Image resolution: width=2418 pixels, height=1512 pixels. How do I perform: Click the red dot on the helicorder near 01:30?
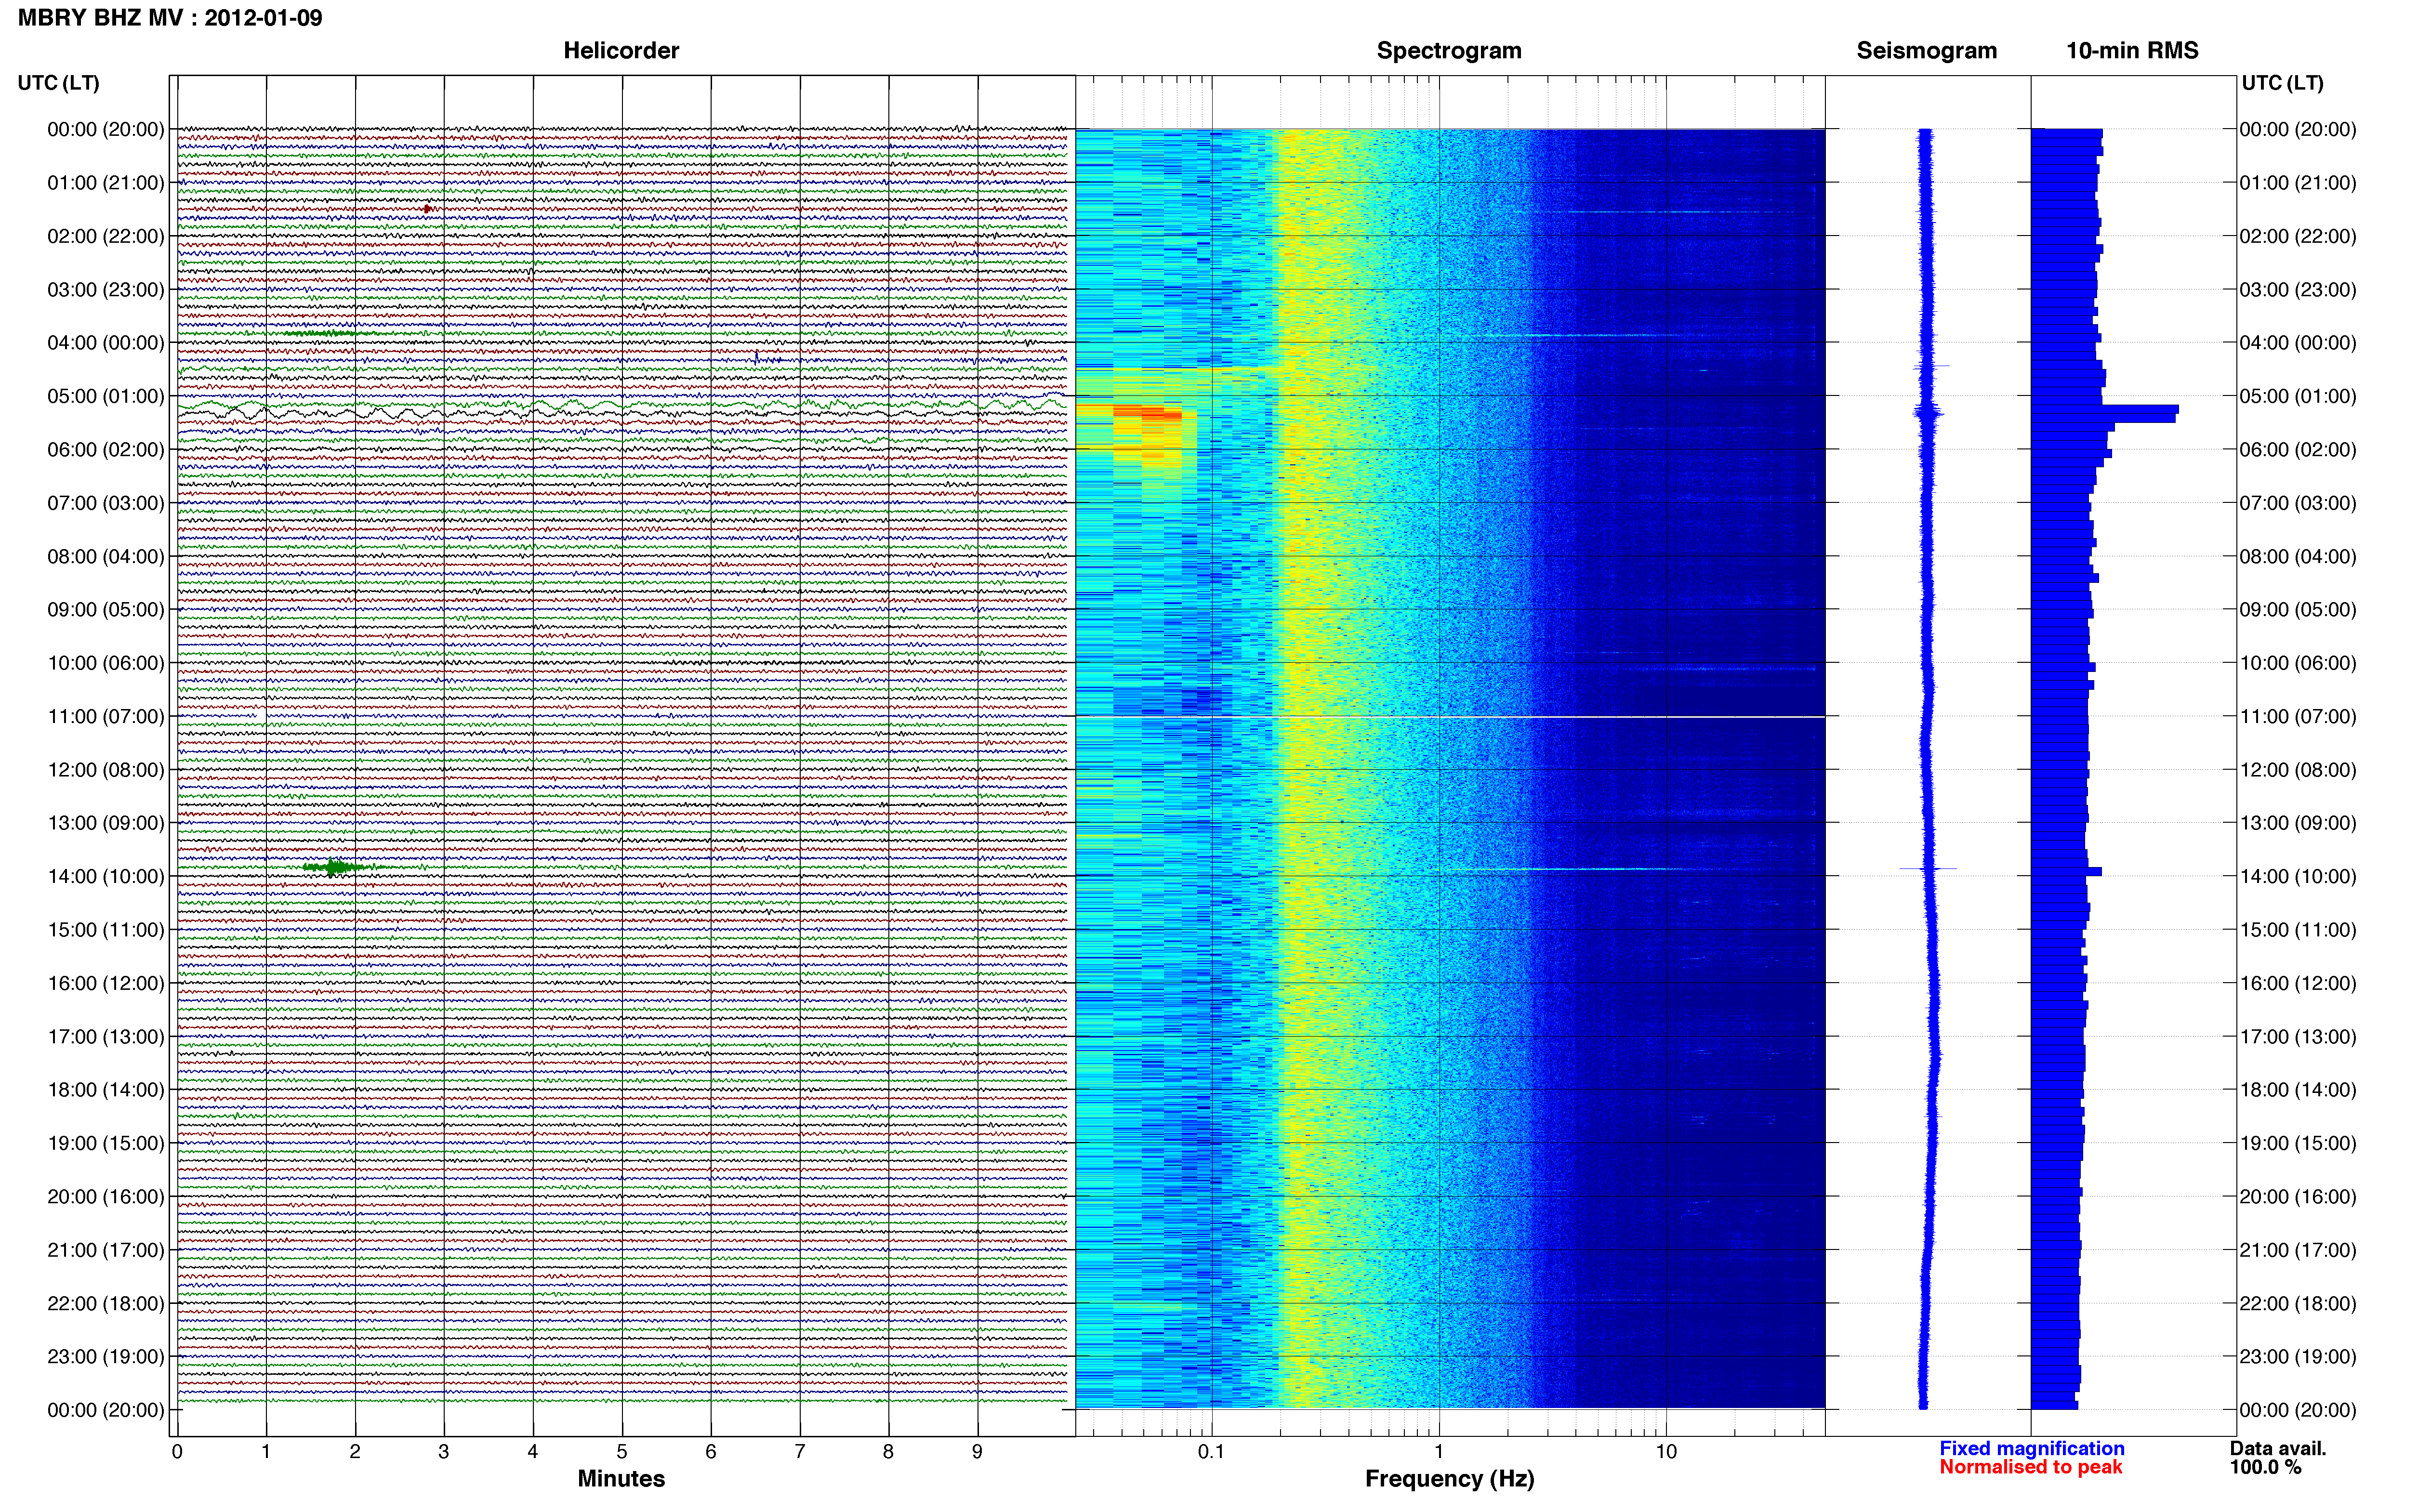pyautogui.click(x=427, y=209)
